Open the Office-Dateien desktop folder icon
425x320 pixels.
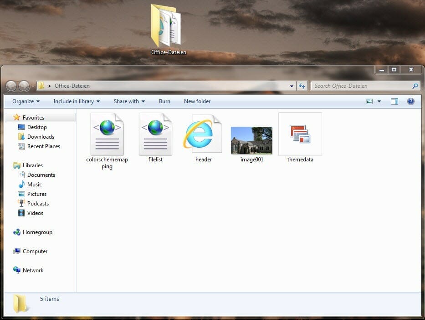(x=167, y=26)
